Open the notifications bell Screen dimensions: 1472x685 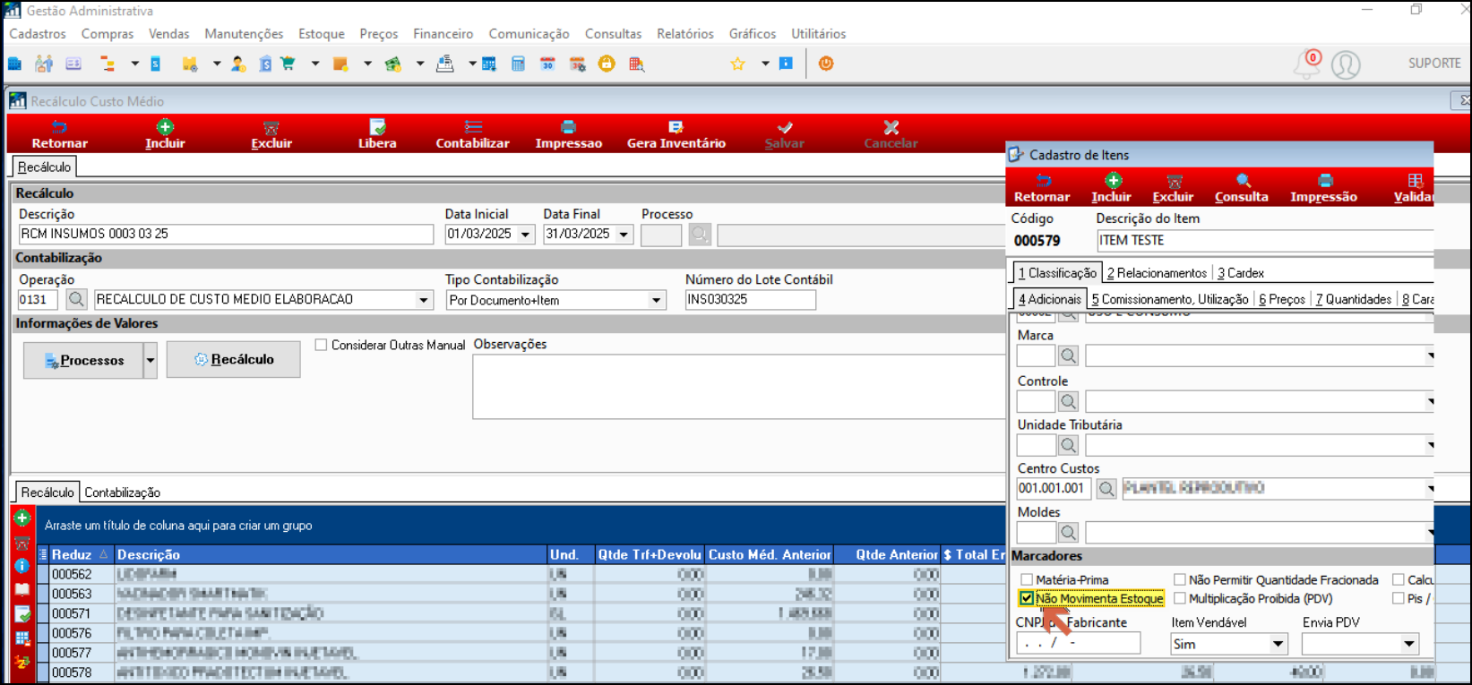pos(1306,64)
